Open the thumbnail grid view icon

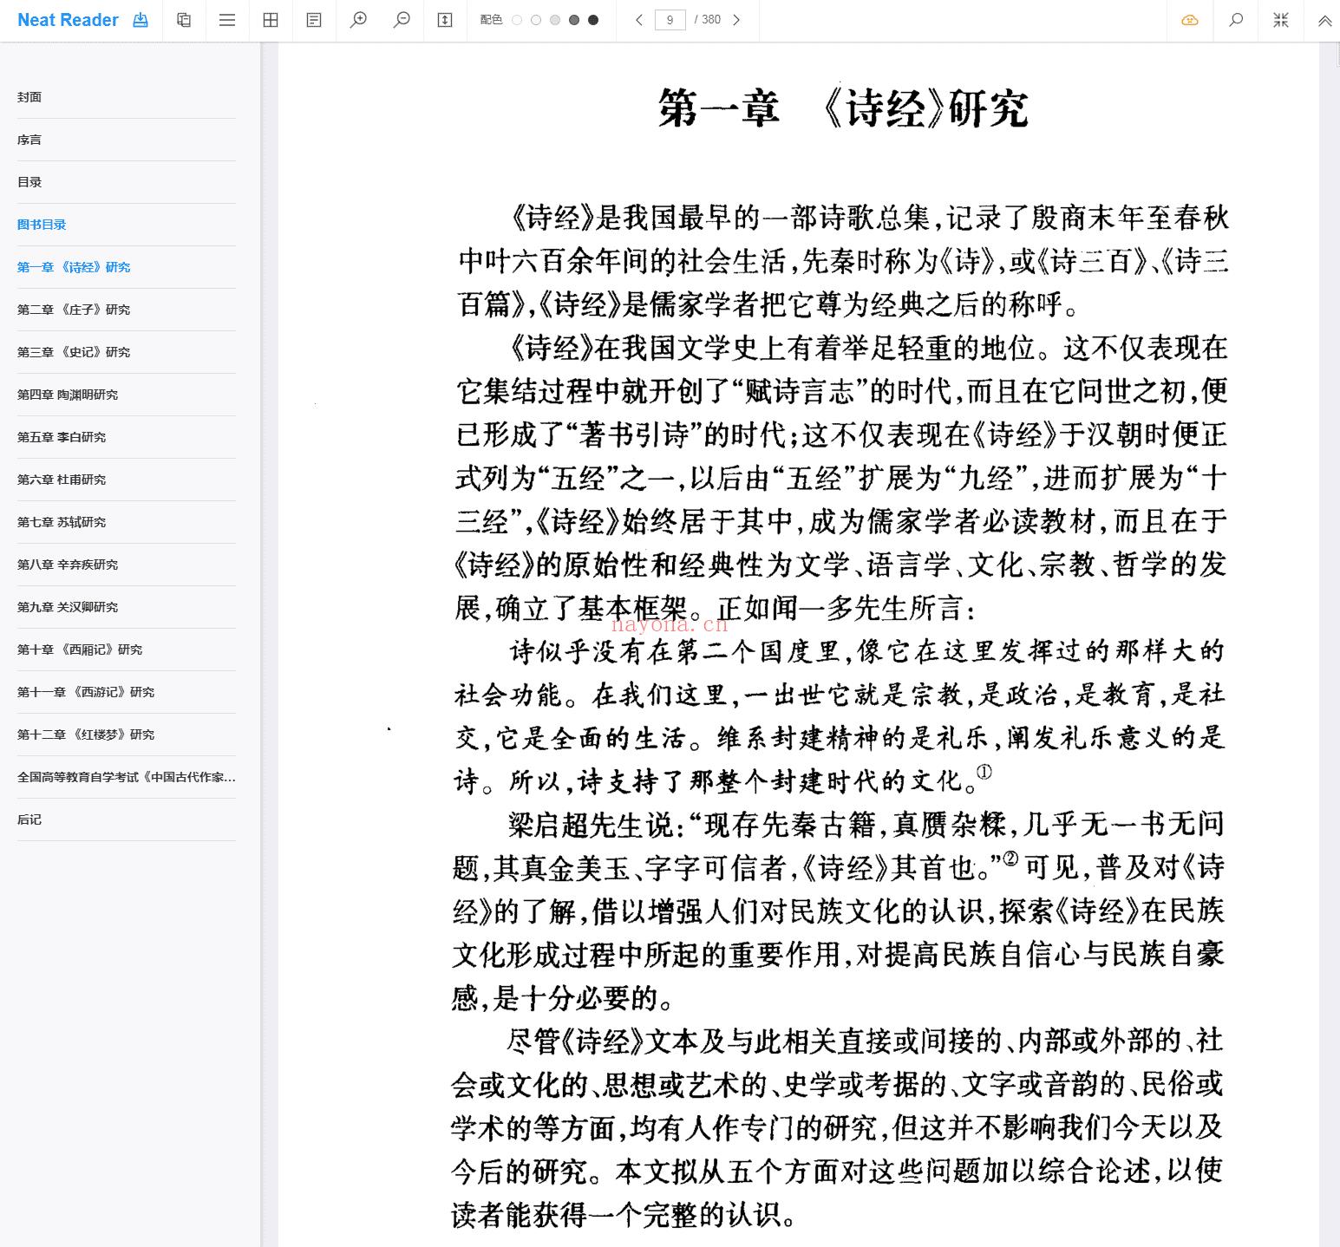[271, 20]
